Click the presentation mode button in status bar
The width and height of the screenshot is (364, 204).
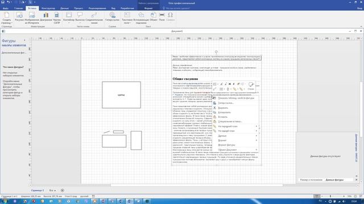click(317, 196)
